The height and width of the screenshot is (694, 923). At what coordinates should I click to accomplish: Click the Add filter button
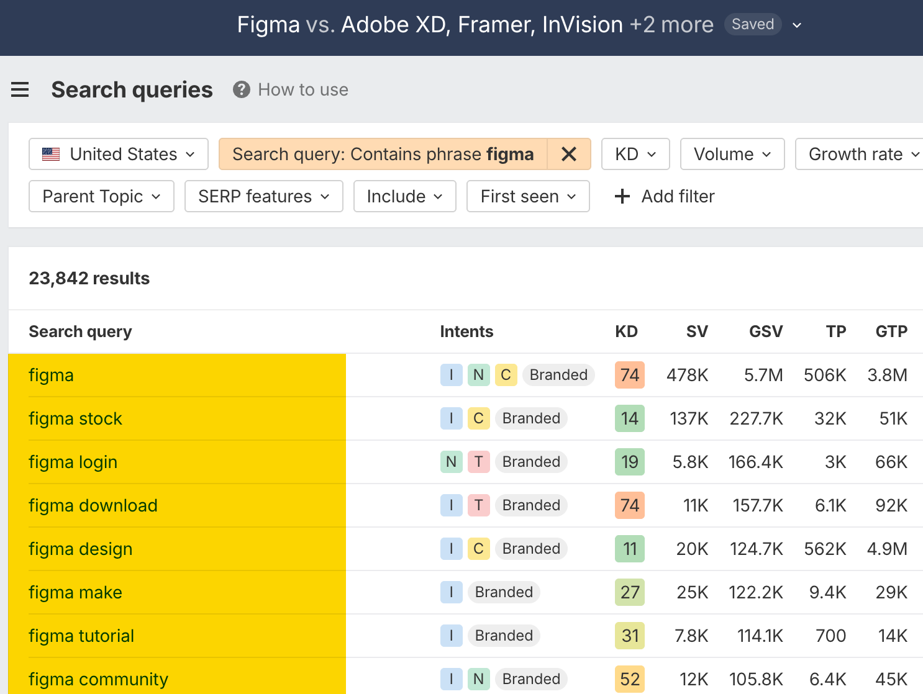click(x=665, y=197)
